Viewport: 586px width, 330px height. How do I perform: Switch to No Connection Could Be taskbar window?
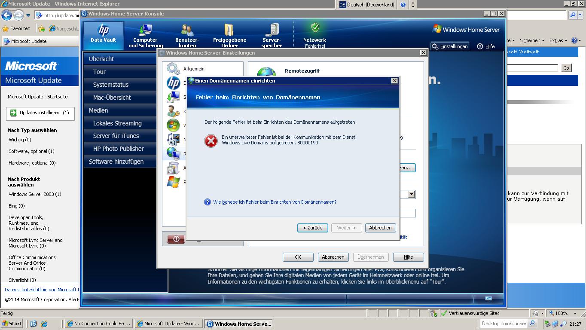tap(98, 324)
